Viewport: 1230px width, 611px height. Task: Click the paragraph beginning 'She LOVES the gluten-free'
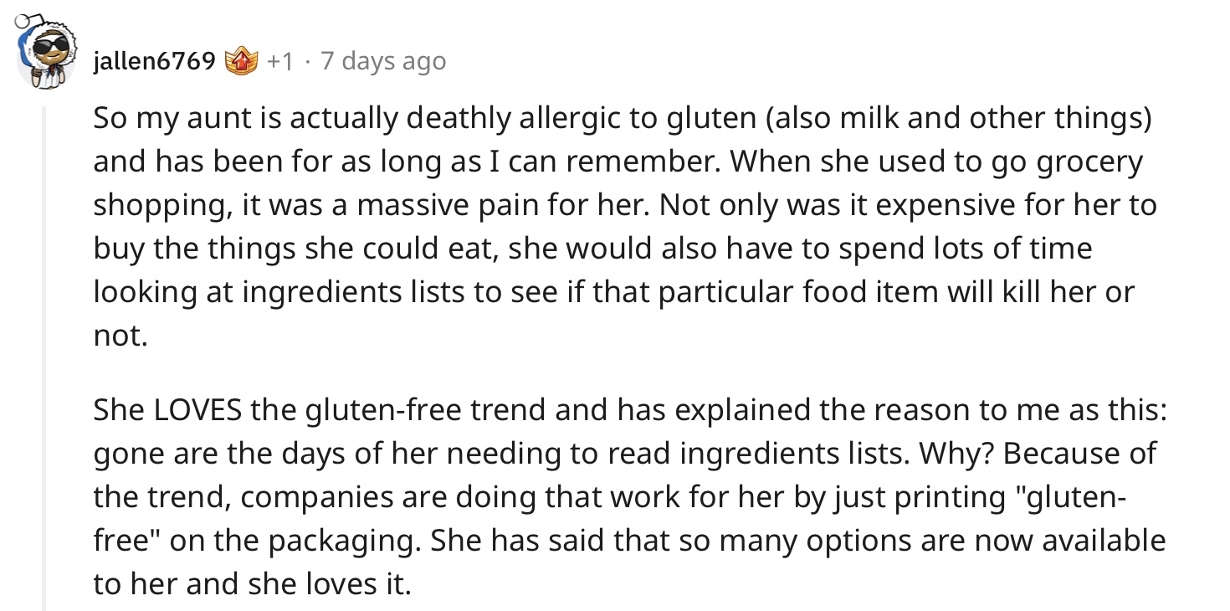pyautogui.click(x=629, y=497)
